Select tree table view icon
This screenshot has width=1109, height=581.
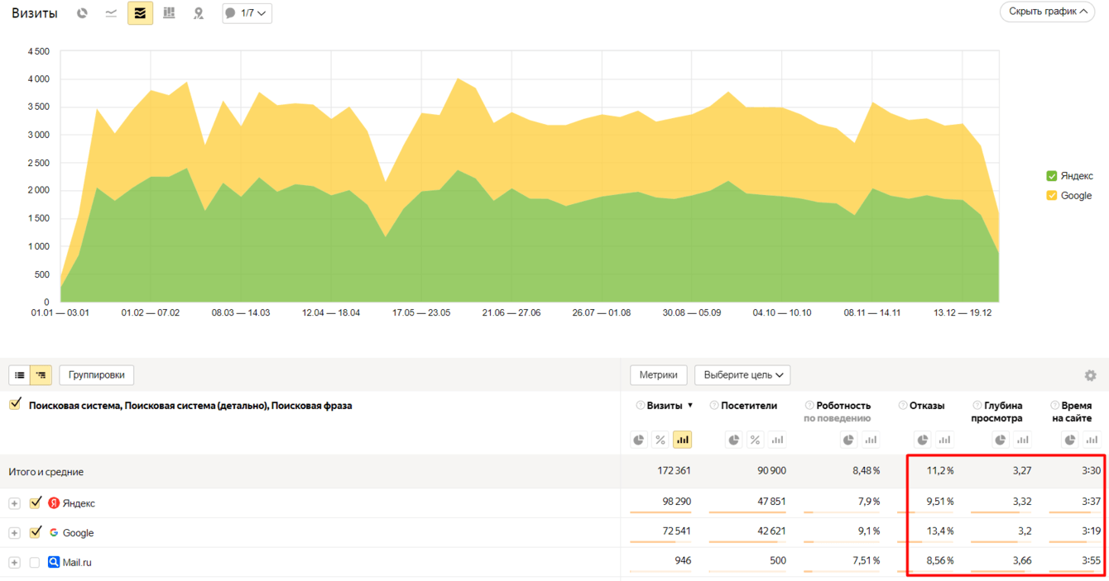(x=41, y=375)
